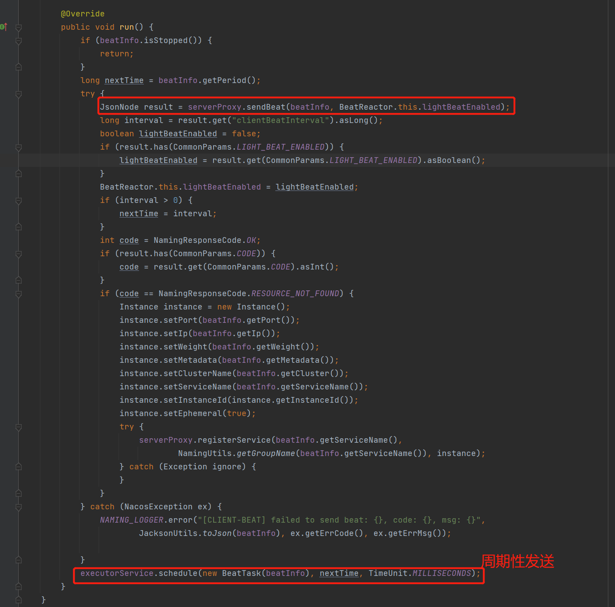Screen dimensions: 615x607
Task: Fold the if result.has(CommonParams.CODE) block
Action: (x=19, y=254)
